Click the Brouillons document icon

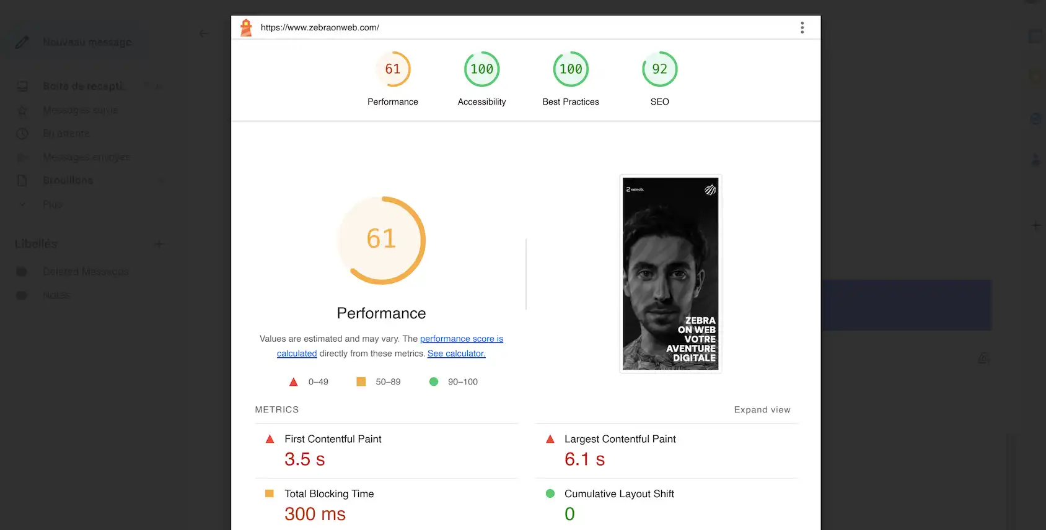22,181
